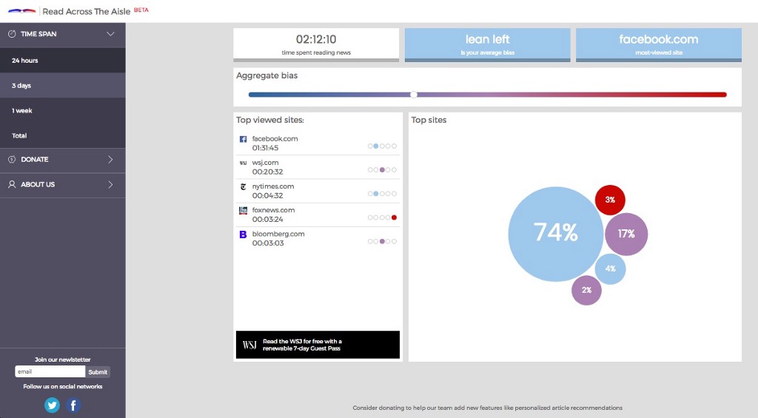Click the Time Span clock icon
The image size is (758, 418).
point(12,34)
